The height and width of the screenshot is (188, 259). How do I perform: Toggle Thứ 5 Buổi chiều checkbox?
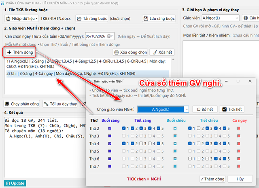pyautogui.click(x=175, y=151)
